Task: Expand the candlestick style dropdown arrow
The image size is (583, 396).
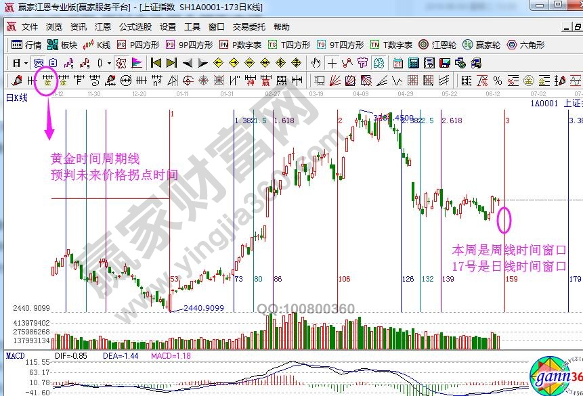Action: [110, 63]
